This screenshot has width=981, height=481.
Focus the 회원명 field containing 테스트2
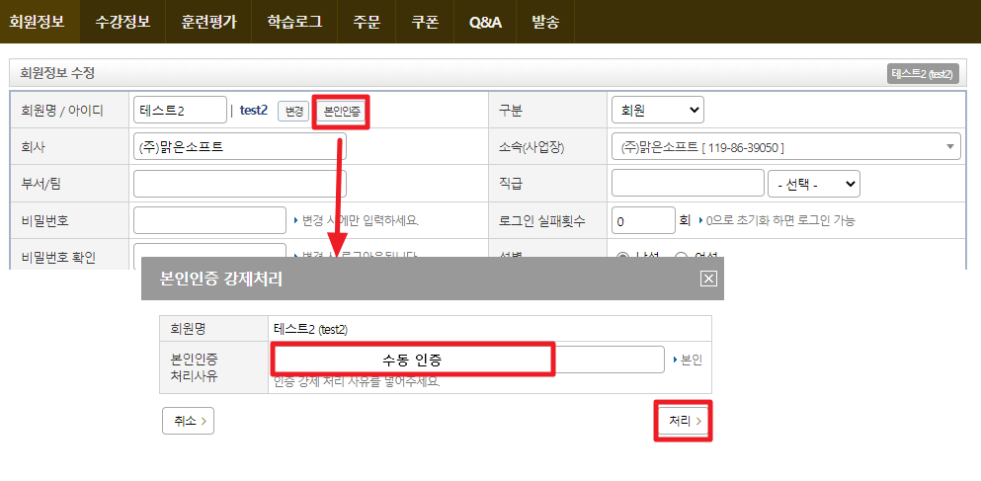point(179,111)
